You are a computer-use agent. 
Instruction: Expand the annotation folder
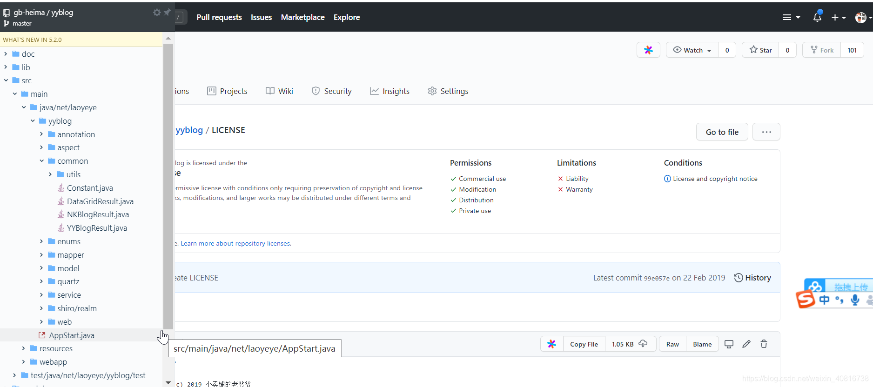(41, 134)
